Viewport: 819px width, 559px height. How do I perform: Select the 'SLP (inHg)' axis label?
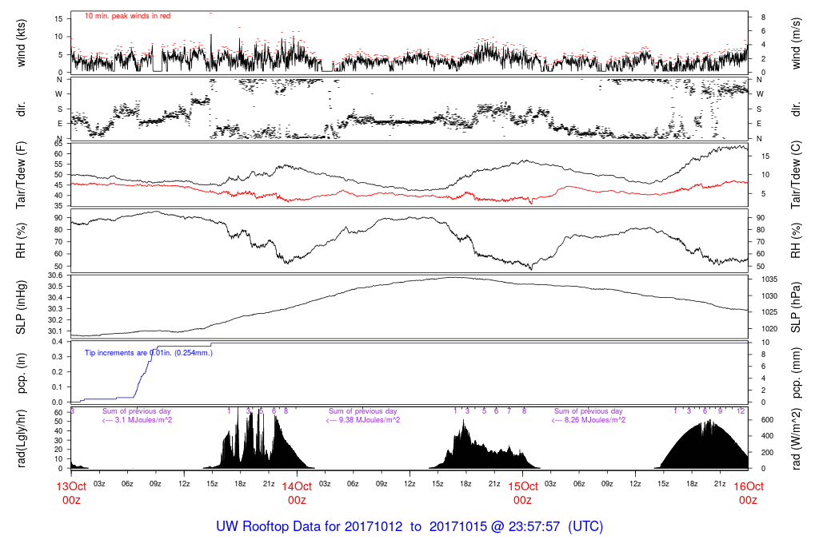(x=21, y=307)
